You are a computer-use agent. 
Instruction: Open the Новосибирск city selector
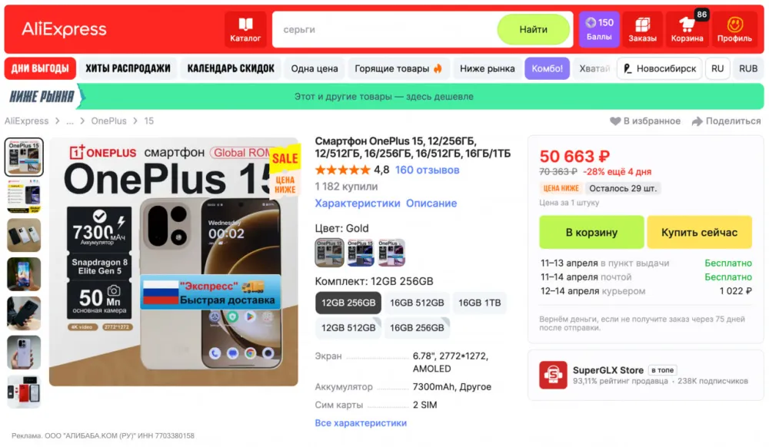[660, 68]
